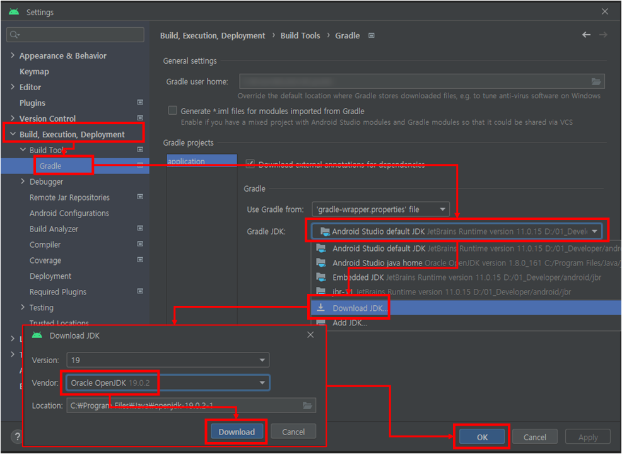
Task: Click folder icon of Android Studio java home entry
Action: point(321,262)
